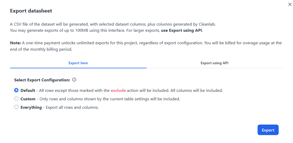293x143 pixels.
Task: Select the Default radio button
Action: coord(16,90)
